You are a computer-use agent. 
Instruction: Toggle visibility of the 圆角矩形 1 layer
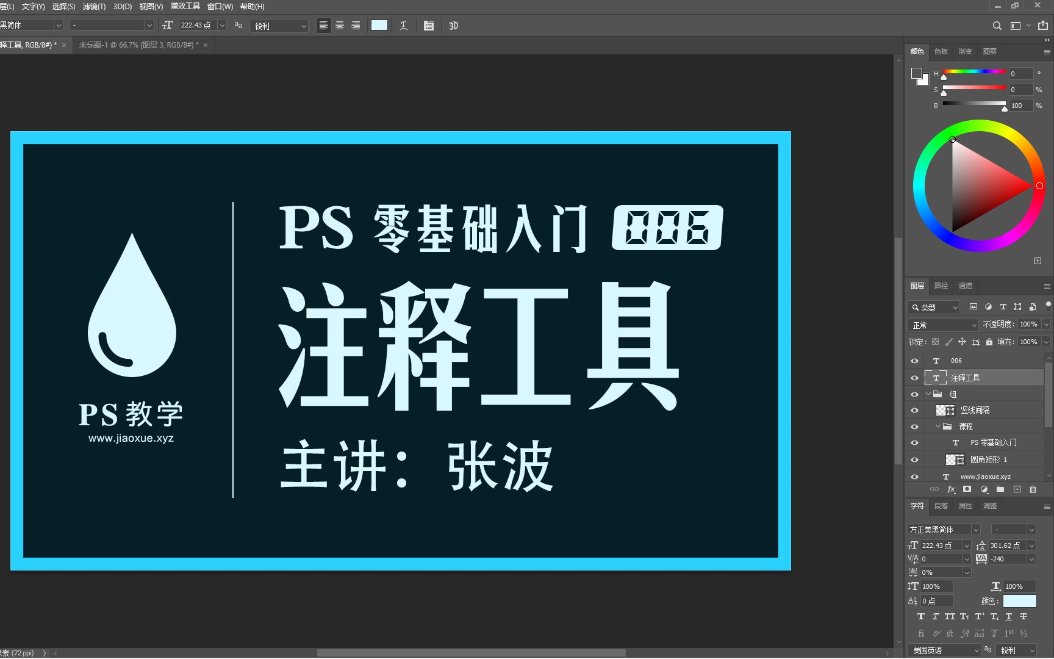coord(914,459)
